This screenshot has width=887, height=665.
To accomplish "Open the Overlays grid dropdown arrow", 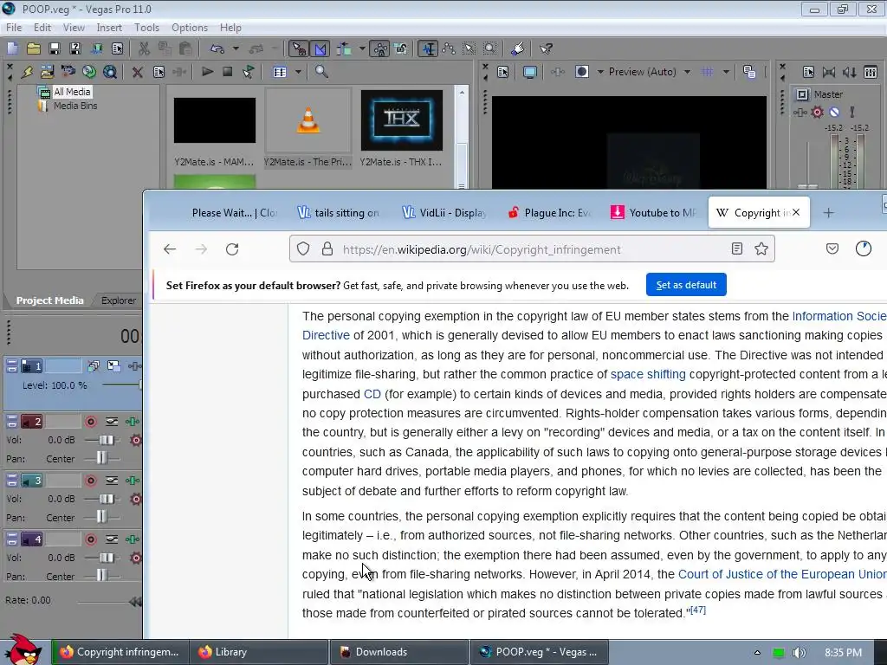I will [x=726, y=72].
